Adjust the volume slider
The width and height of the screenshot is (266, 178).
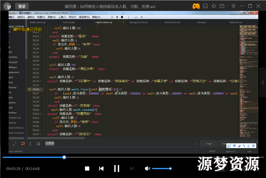(162, 169)
